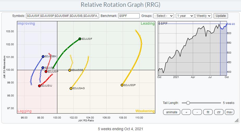Click the Benchmark $SPF input field
This screenshot has width=241, height=132.
pyautogui.click(x=129, y=16)
